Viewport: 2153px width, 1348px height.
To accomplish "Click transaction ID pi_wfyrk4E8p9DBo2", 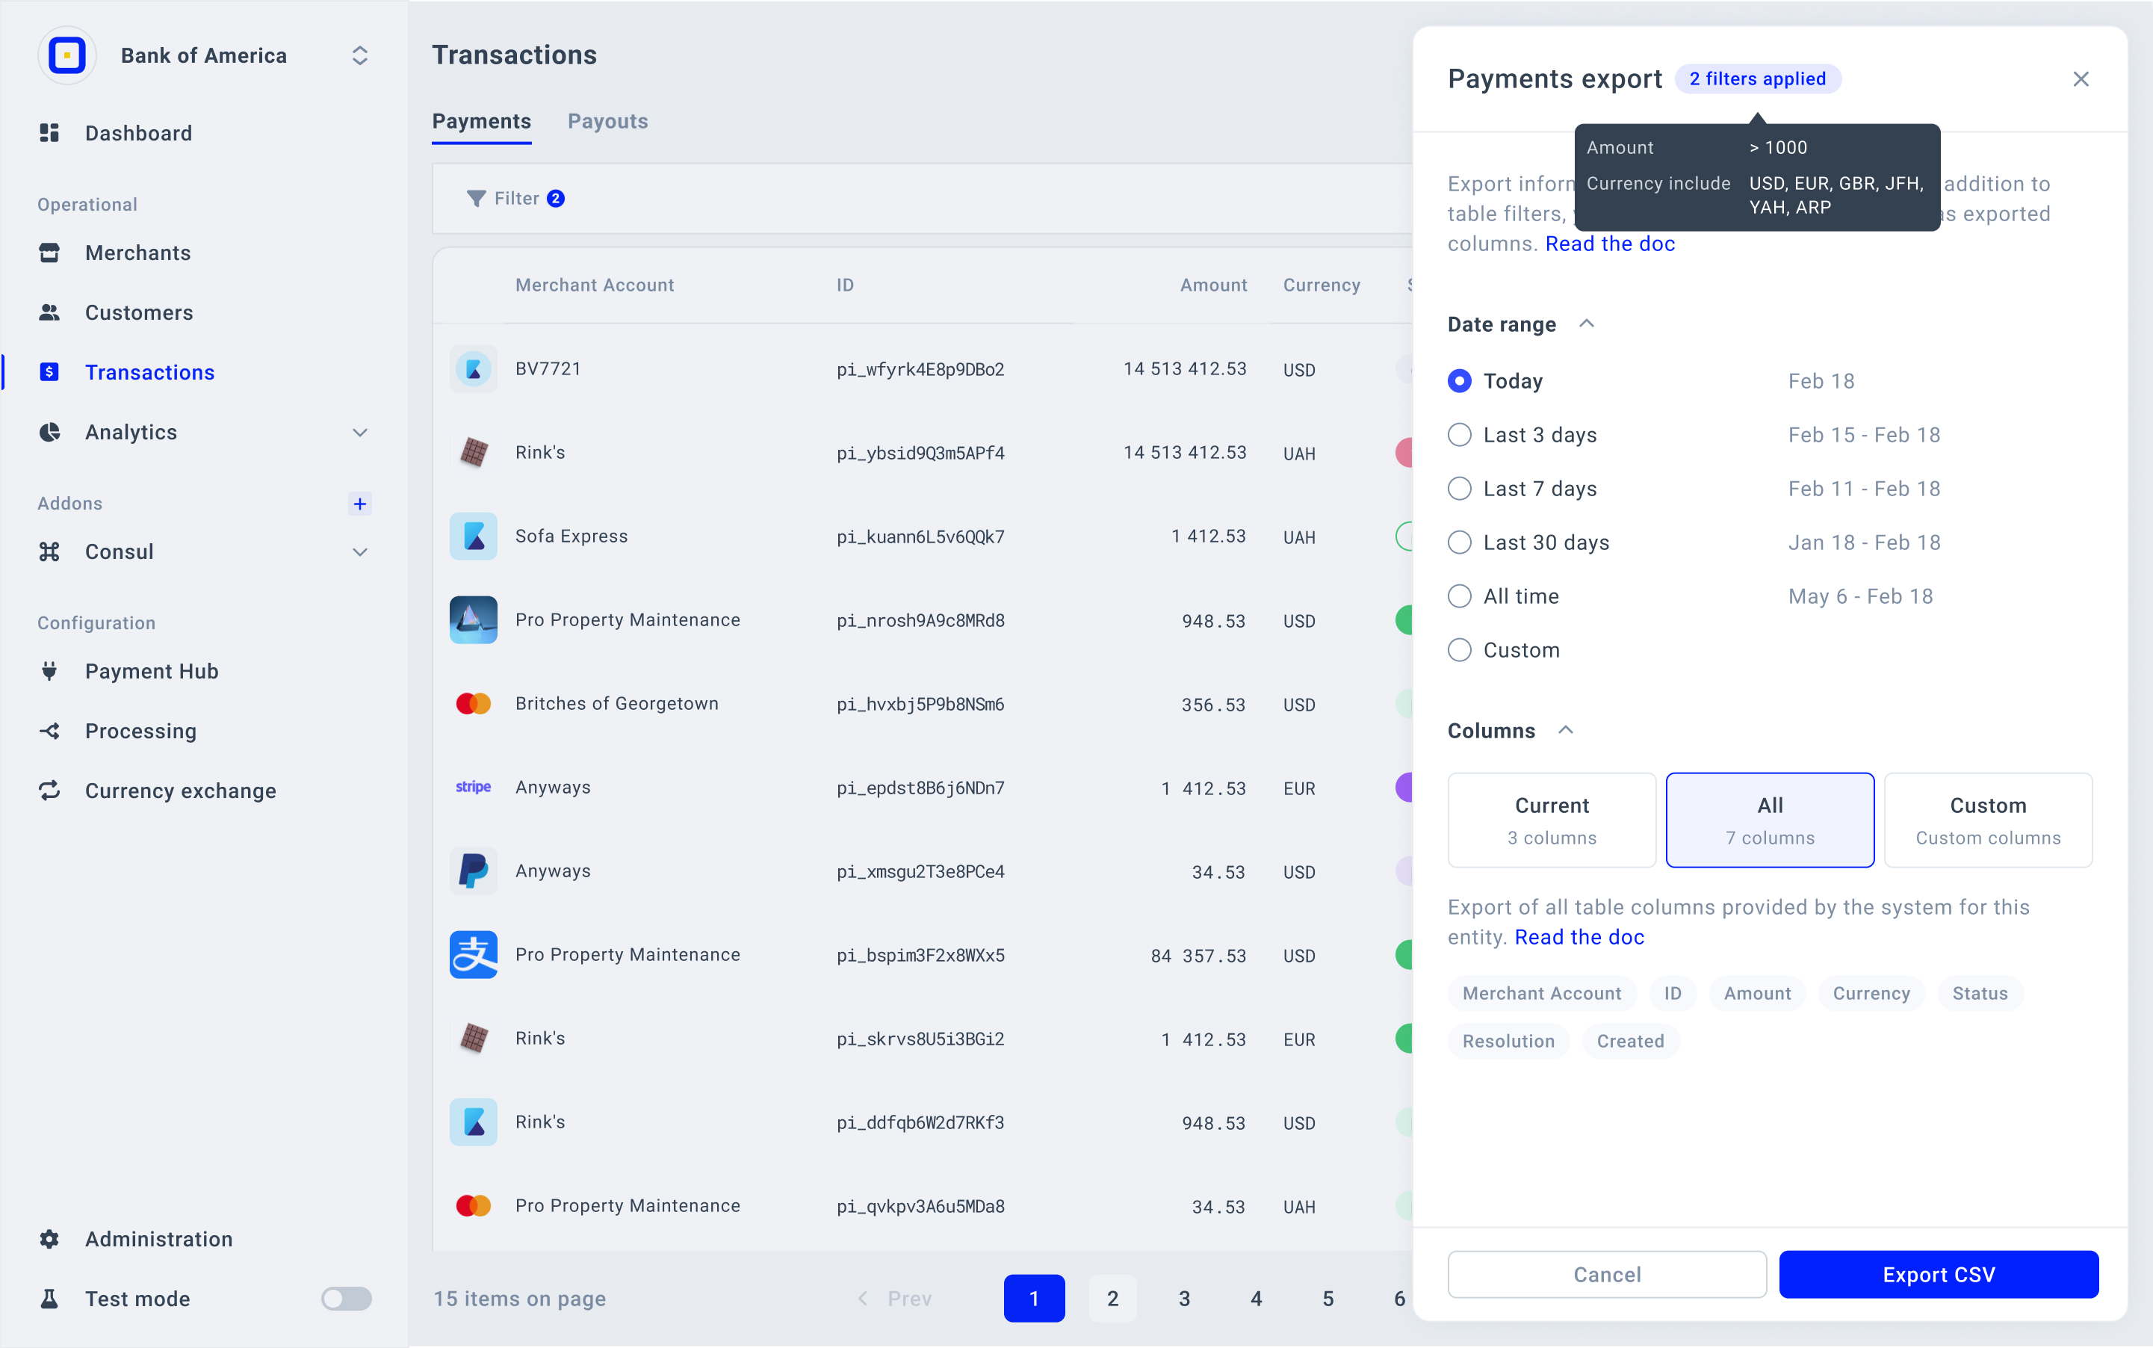I will click(920, 369).
